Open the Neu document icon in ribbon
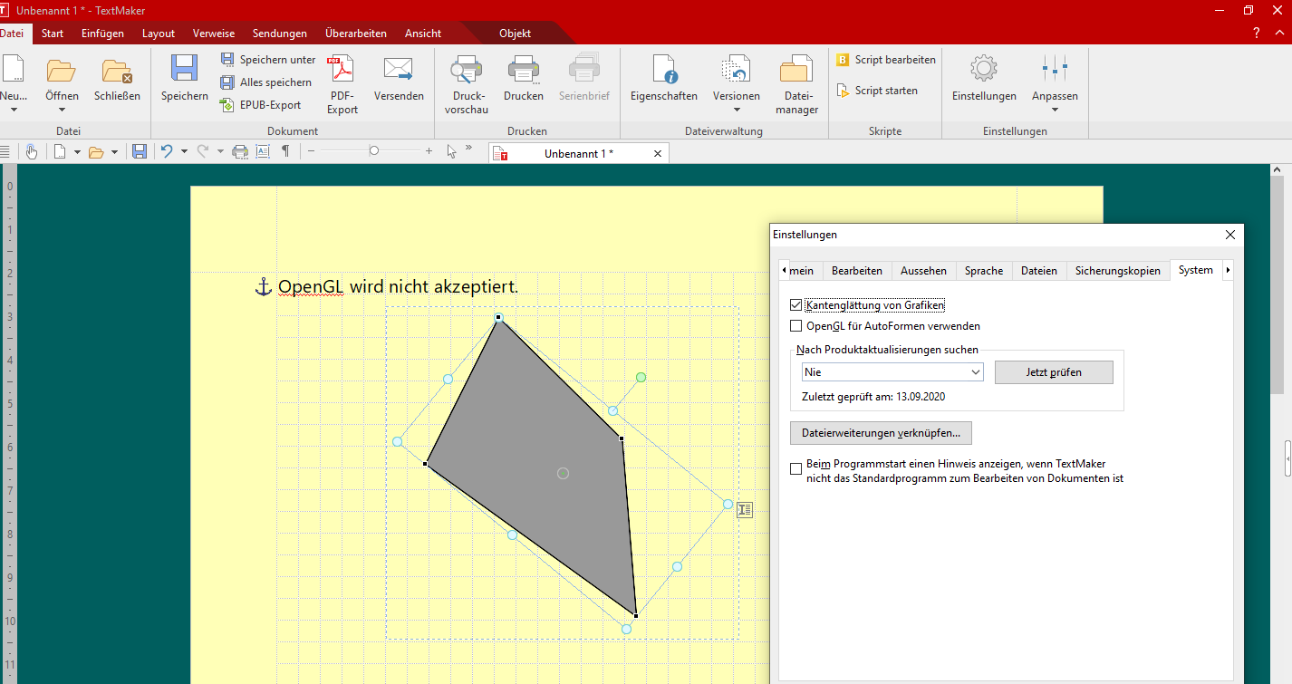The height and width of the screenshot is (684, 1292). tap(13, 70)
